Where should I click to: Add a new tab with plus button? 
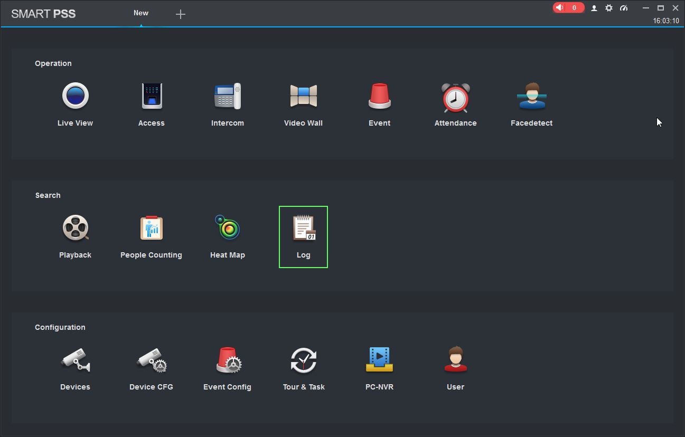point(180,14)
